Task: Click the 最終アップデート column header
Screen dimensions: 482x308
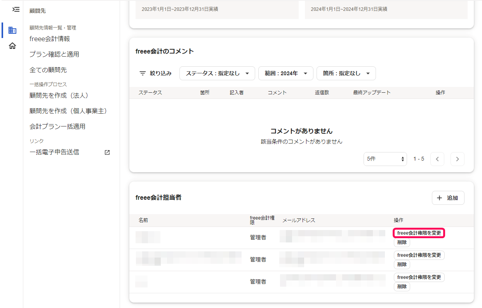Action: tap(372, 93)
